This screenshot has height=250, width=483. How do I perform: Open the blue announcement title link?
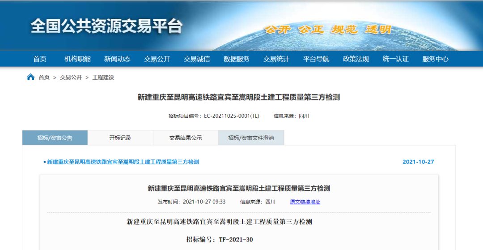[123, 162]
